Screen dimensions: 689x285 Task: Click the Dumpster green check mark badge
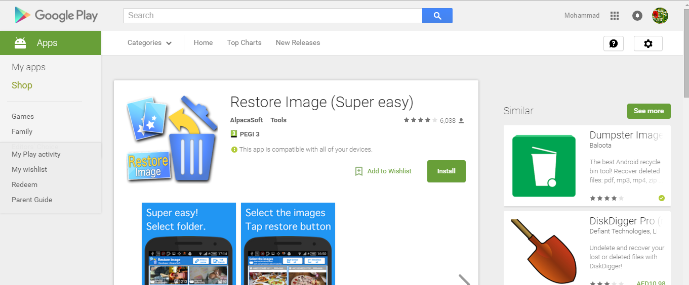pos(662,198)
